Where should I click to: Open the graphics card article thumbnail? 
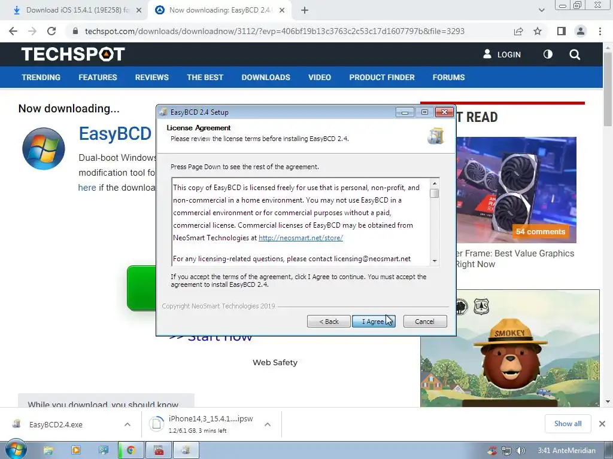pos(516,189)
